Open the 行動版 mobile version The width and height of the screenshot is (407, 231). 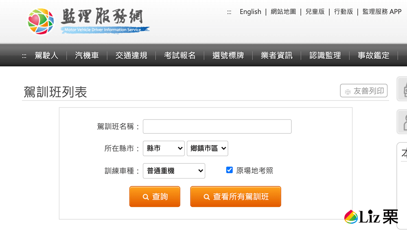(344, 12)
